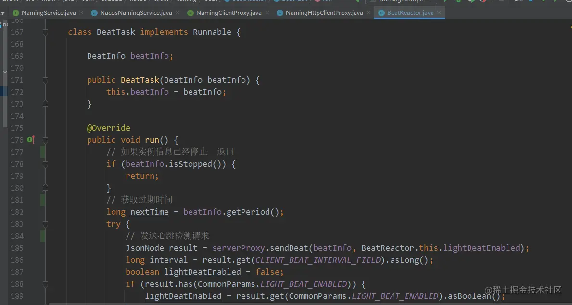Click the "interval" variable on line 186
Viewport: 572px width, 305px height.
click(169, 260)
